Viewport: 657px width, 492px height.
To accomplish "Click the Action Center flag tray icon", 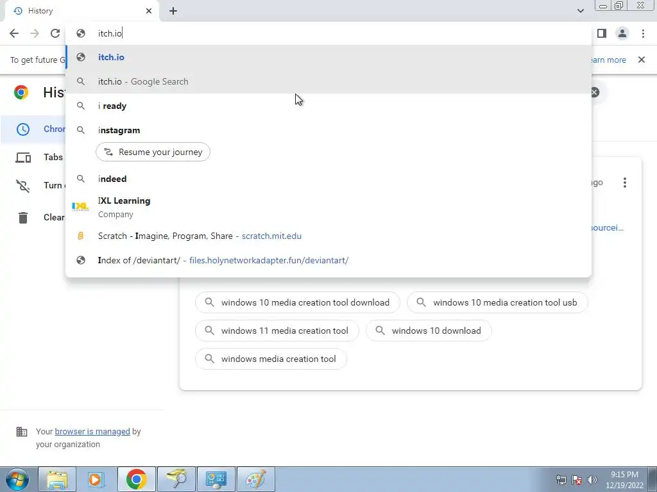I will [577, 479].
